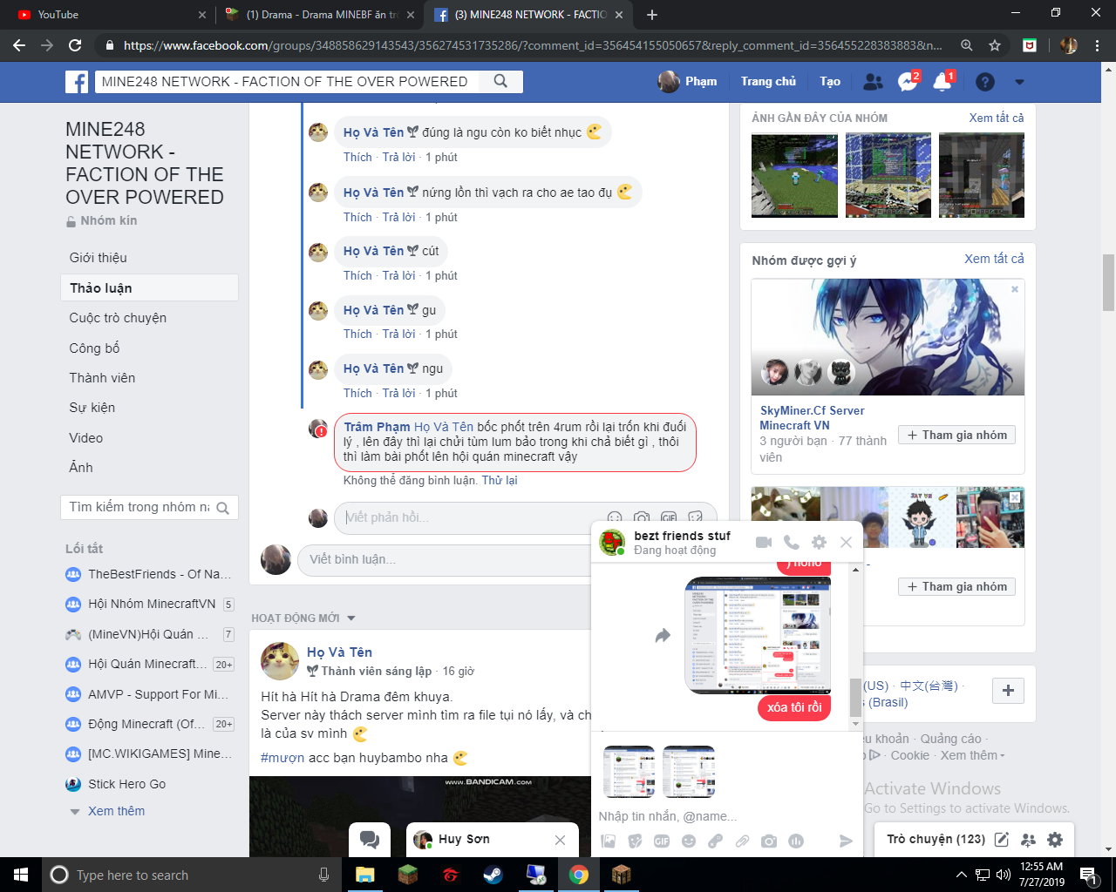Viewport: 1116px width, 892px height.
Task: Open the Messenger messages icon in Facebook header
Action: (908, 82)
